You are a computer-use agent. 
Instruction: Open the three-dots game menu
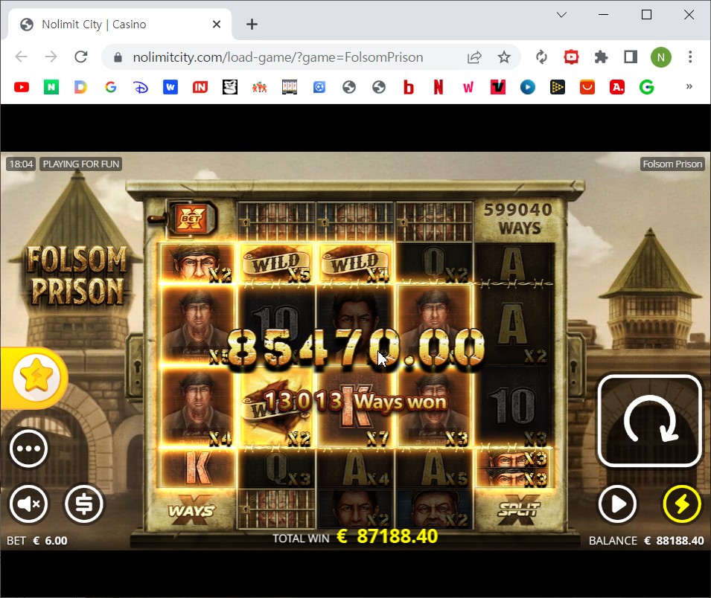(28, 448)
